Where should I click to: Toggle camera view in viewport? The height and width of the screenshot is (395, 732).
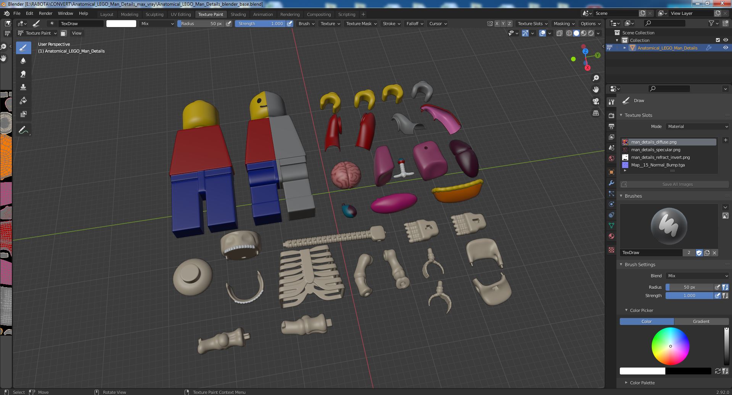[x=596, y=101]
